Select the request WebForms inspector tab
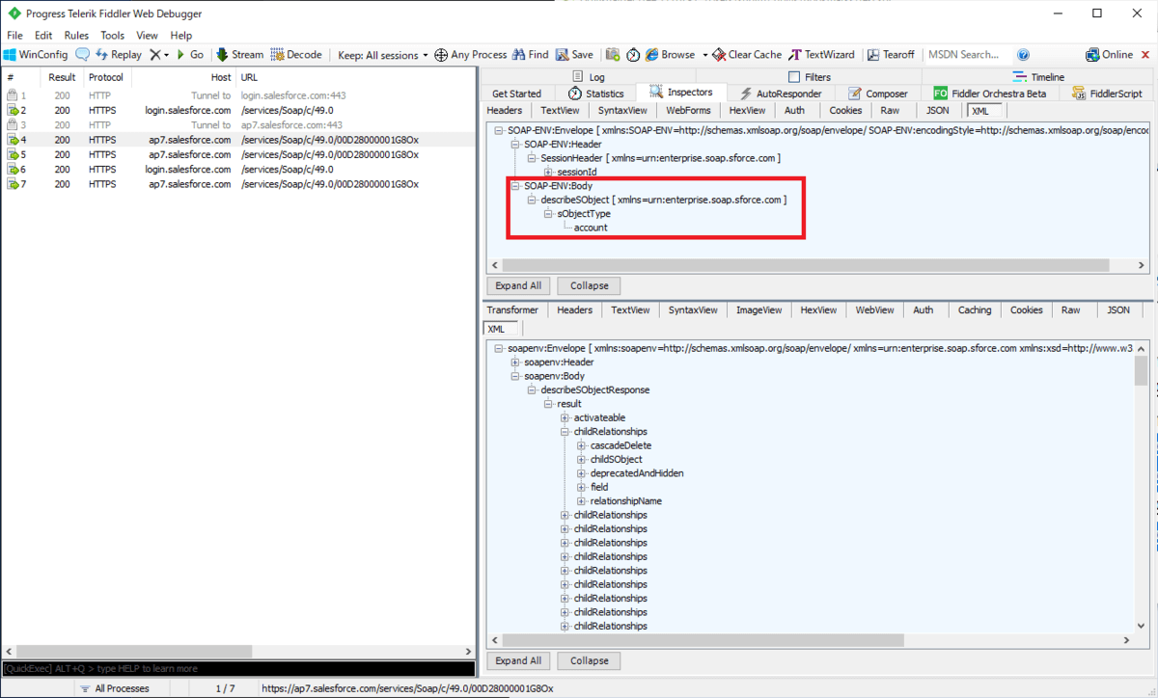Viewport: 1158px width, 698px height. pos(688,111)
